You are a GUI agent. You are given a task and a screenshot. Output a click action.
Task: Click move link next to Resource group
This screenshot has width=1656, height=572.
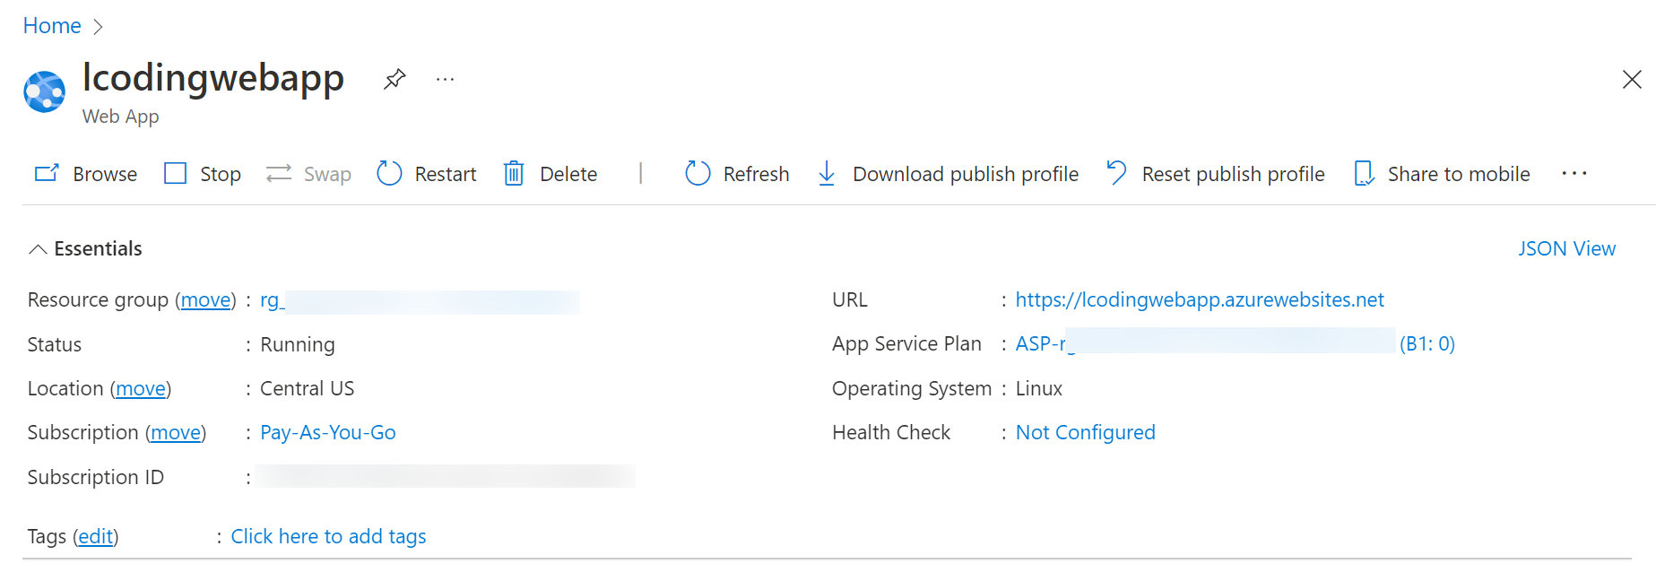tap(206, 300)
